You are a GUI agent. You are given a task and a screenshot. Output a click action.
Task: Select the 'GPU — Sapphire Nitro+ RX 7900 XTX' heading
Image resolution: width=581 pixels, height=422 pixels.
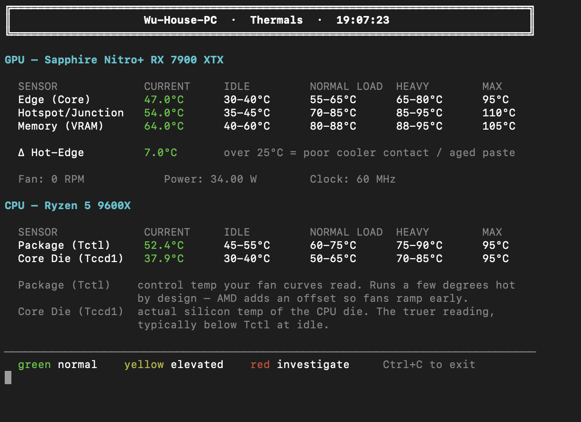tap(114, 60)
